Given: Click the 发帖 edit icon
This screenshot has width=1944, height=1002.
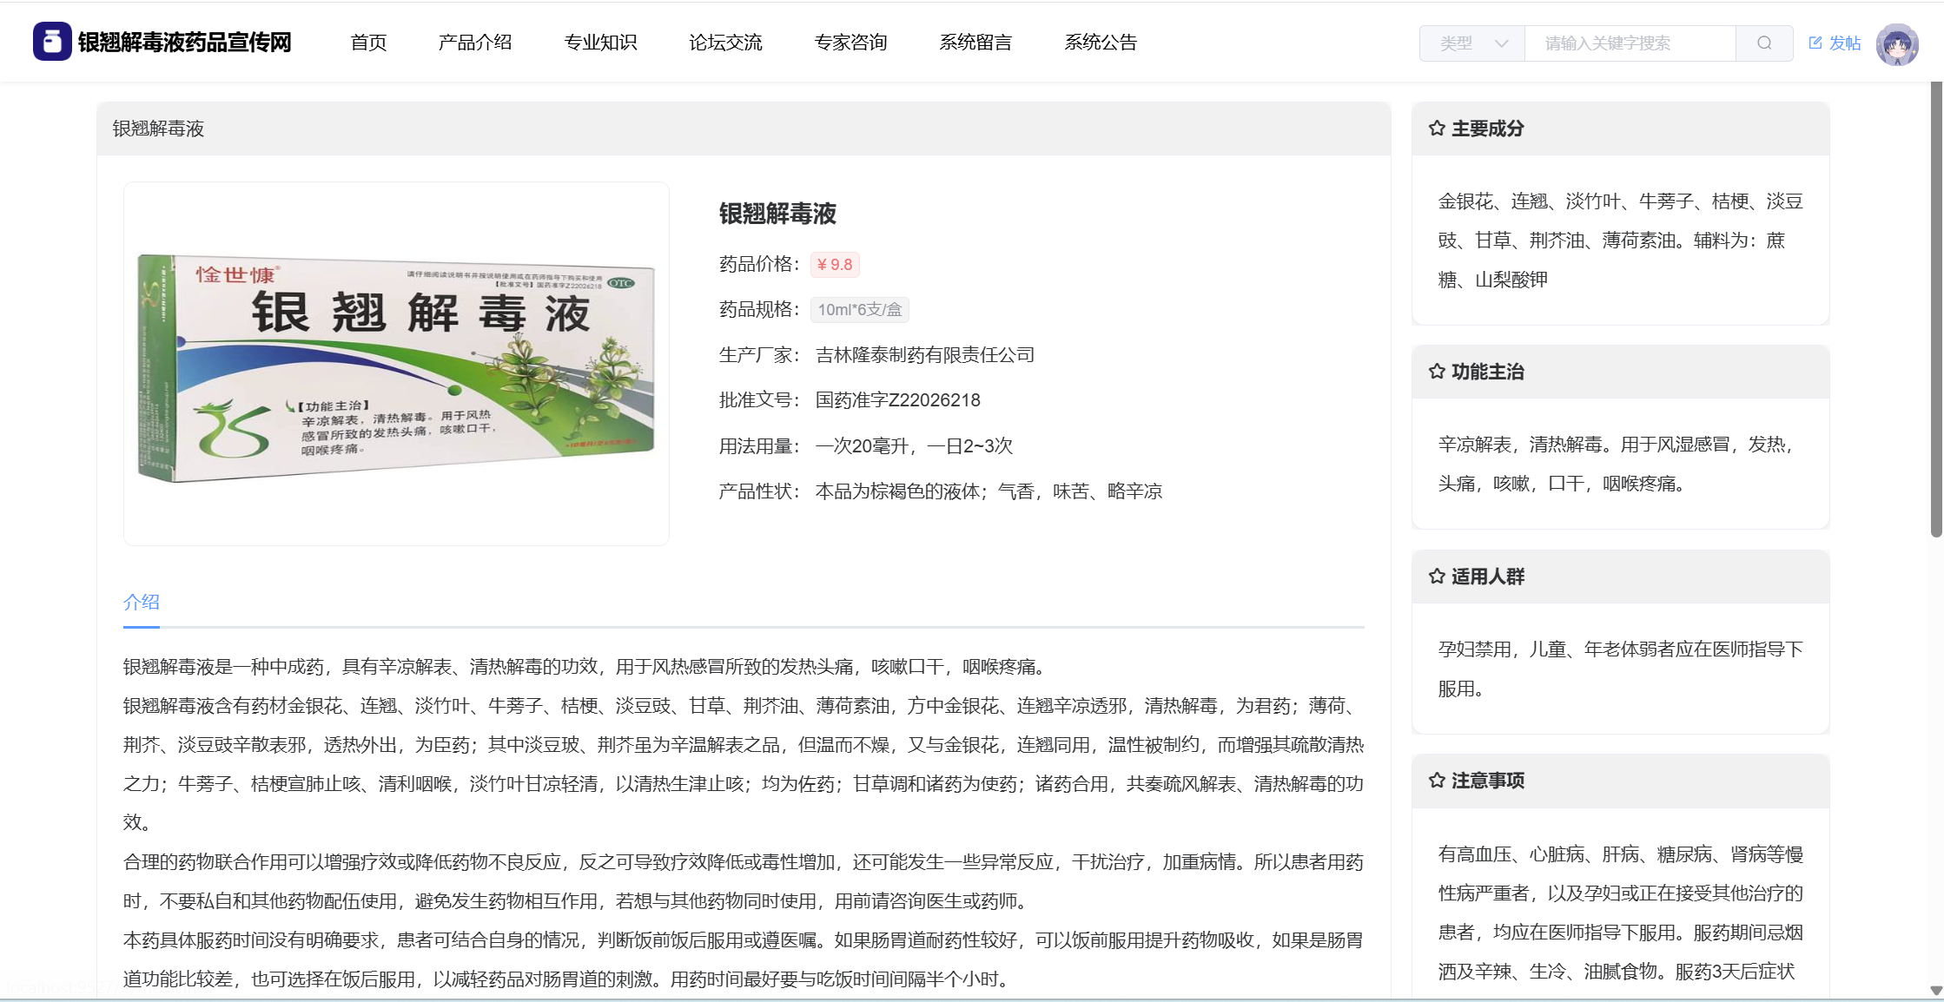Looking at the screenshot, I should pos(1815,43).
